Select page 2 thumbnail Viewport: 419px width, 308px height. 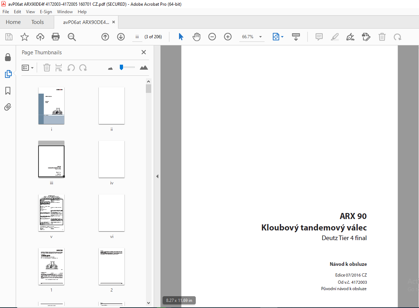tap(112, 266)
